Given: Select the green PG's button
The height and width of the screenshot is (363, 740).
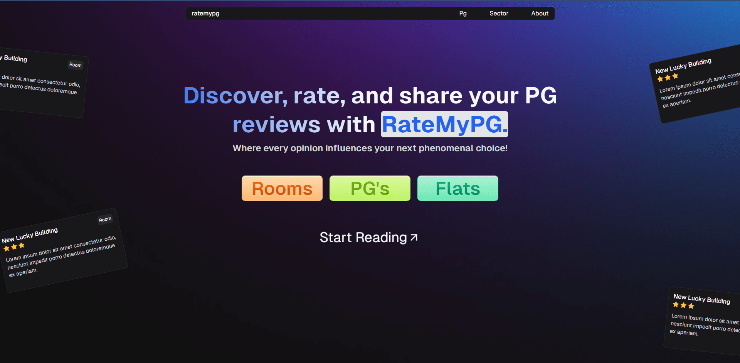Looking at the screenshot, I should pos(370,188).
